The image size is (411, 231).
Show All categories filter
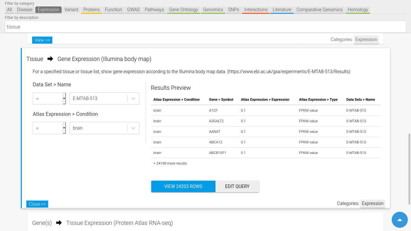pyautogui.click(x=9, y=10)
